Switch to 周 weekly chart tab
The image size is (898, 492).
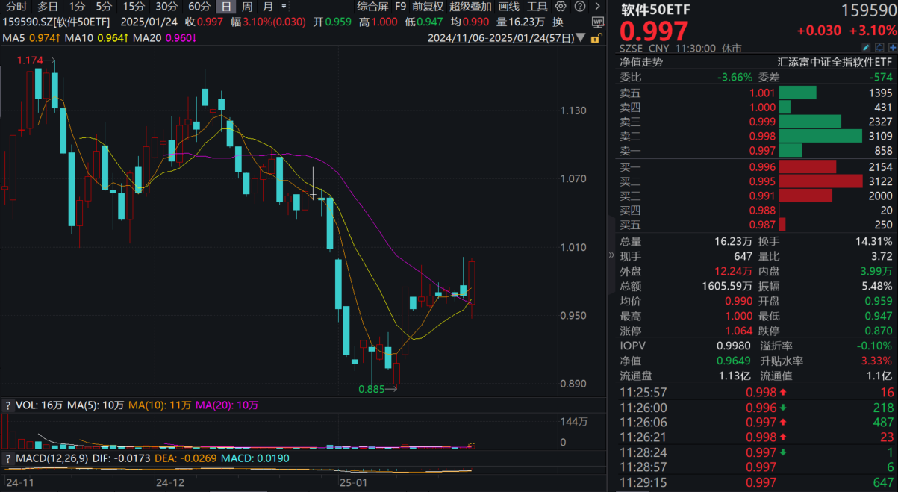coord(247,7)
